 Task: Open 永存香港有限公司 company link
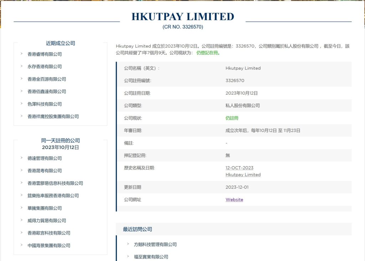click(45, 67)
